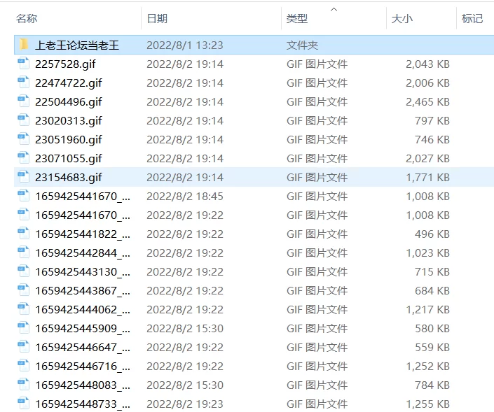The height and width of the screenshot is (412, 494).
Task: Click the file icon beside 1659425443867_...
Action: tap(24, 290)
